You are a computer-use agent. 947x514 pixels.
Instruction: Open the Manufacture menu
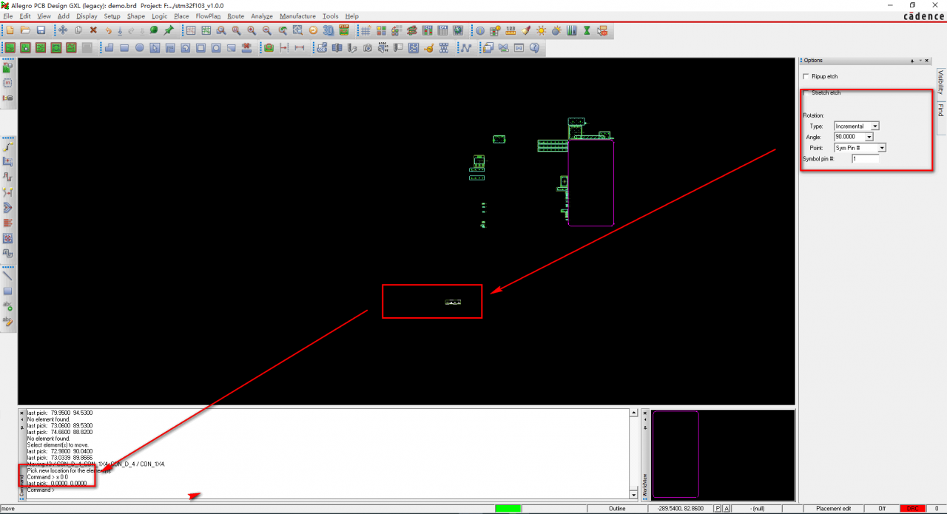click(297, 16)
